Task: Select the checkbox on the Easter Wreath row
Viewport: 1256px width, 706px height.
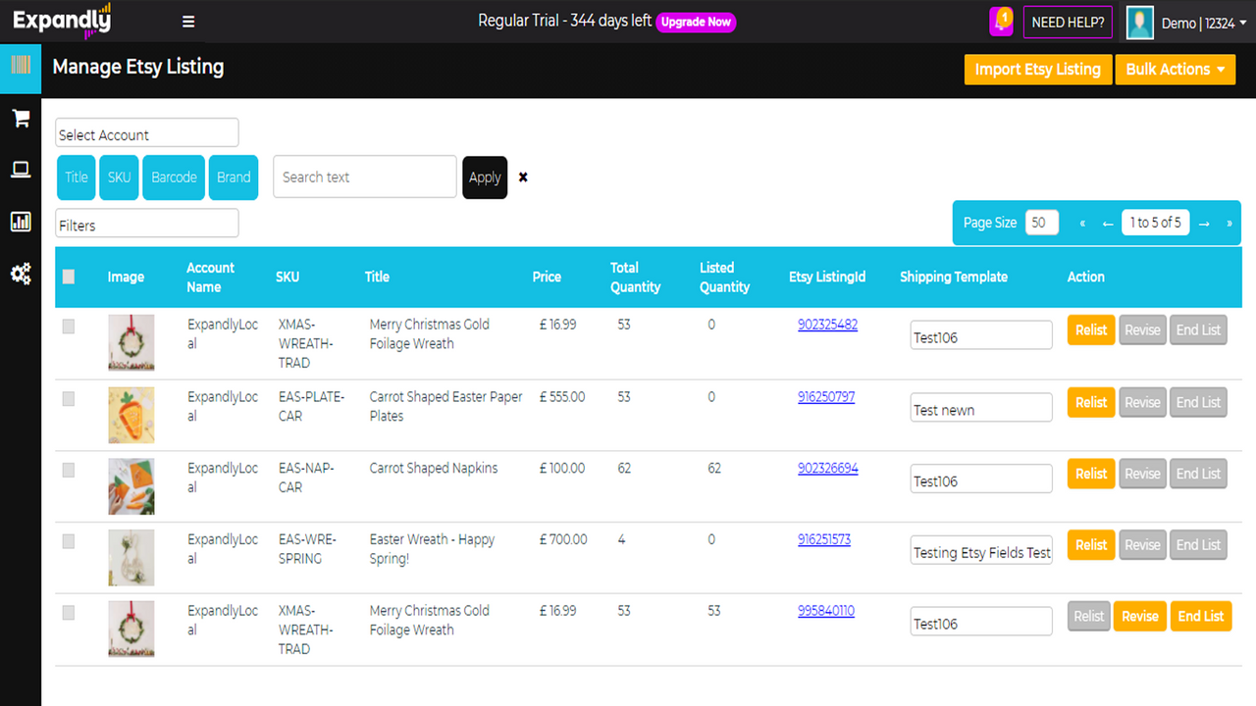Action: 68,541
